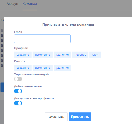
Task: Select удаление permission under Proxies
Action: click(x=62, y=68)
